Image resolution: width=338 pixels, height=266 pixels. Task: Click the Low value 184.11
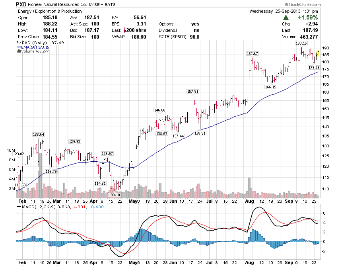[50, 30]
